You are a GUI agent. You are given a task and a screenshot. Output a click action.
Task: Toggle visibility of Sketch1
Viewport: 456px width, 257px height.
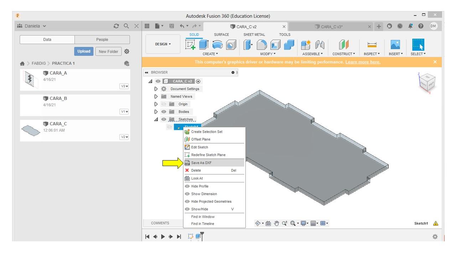pos(170,127)
